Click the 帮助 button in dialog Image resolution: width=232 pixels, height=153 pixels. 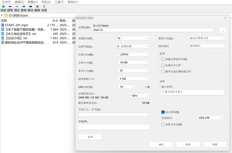[x=215, y=144]
